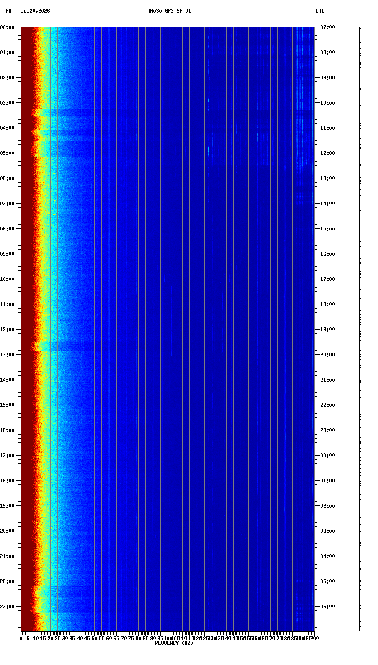Click 09:00 on the UTC time axis
This screenshot has width=378, height=665.
point(328,78)
